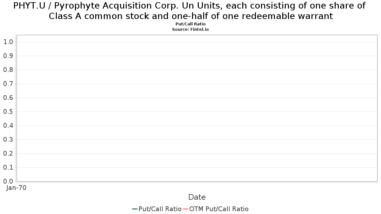The width and height of the screenshot is (381, 214).
Task: Click the 0.1 y-axis label
Action: click(x=8, y=167)
